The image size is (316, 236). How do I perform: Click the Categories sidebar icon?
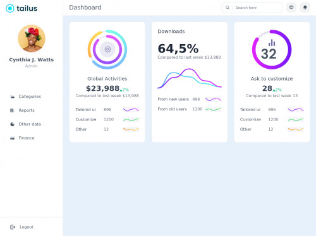coord(13,97)
